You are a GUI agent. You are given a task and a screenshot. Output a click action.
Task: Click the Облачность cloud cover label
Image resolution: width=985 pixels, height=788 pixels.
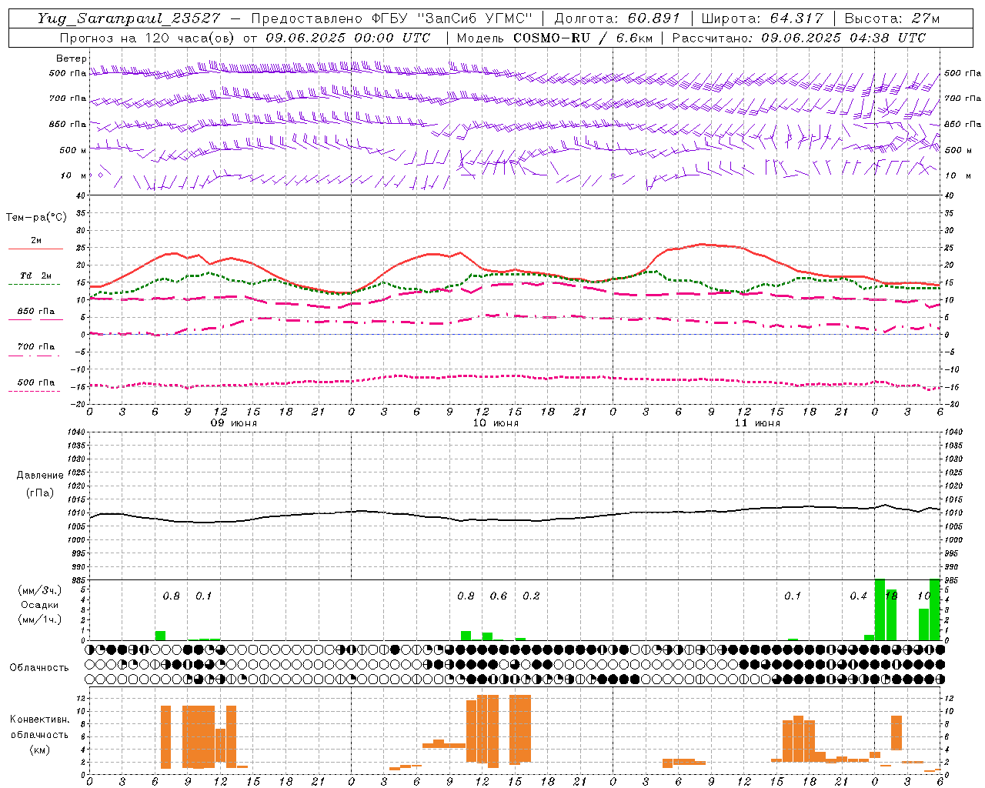(39, 667)
